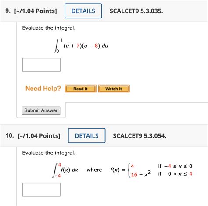This screenshot has height=206, width=208.
Task: Click question 9's Evaluate the integral prompt
Action: pyautogui.click(x=49, y=28)
